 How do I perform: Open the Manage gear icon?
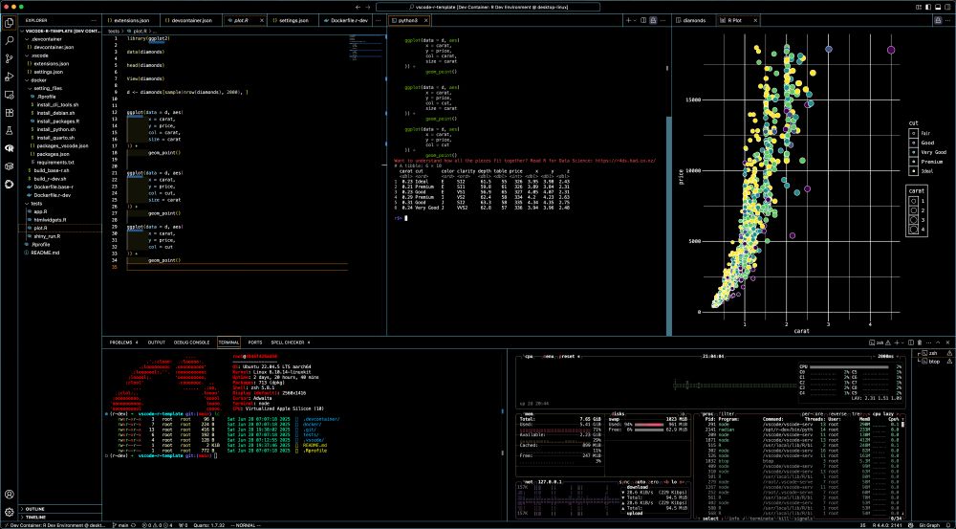[10, 512]
